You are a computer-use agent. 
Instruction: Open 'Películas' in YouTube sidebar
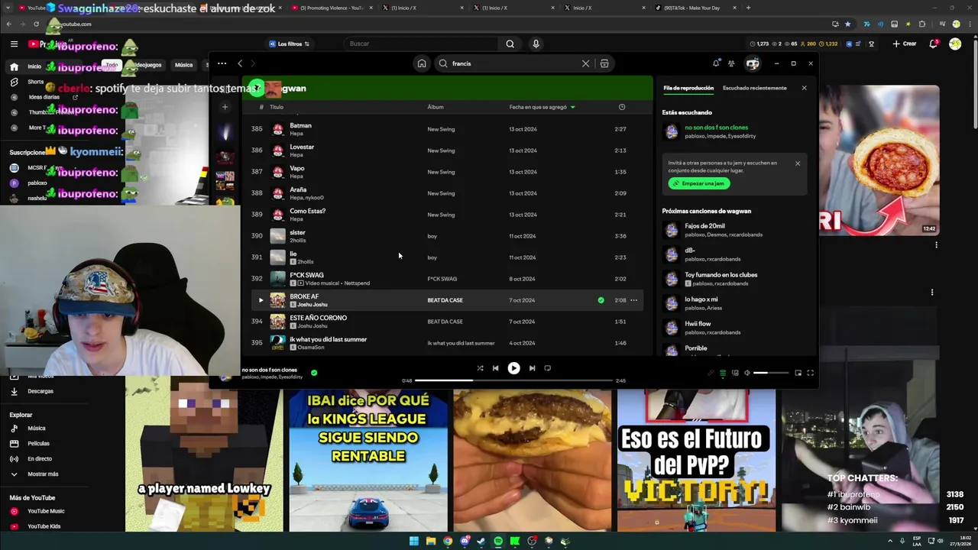(x=38, y=443)
